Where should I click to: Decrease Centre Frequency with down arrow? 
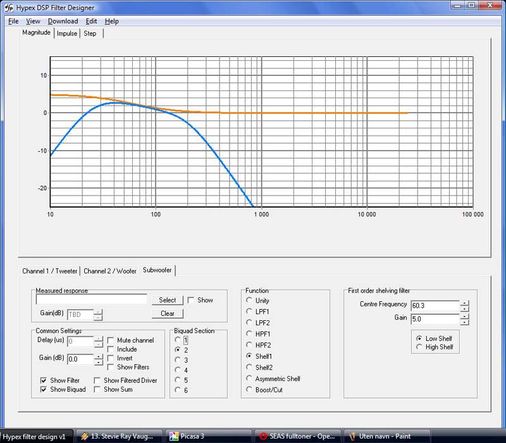(x=464, y=308)
